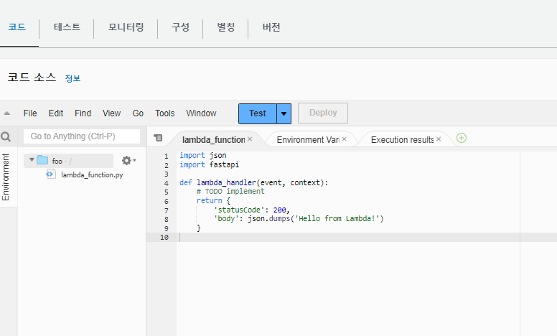Switch to the 모니터링 tab

click(x=126, y=28)
